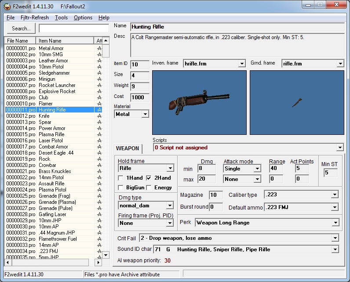Click the Burst round field

tap(216, 207)
